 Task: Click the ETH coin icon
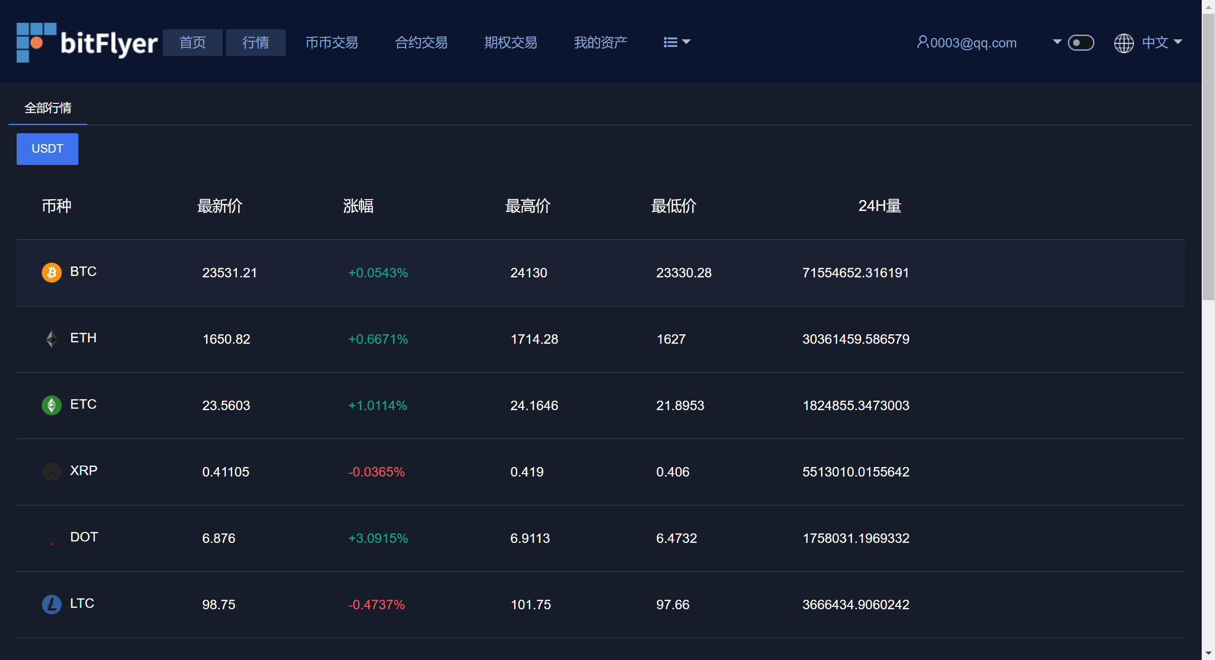coord(52,339)
